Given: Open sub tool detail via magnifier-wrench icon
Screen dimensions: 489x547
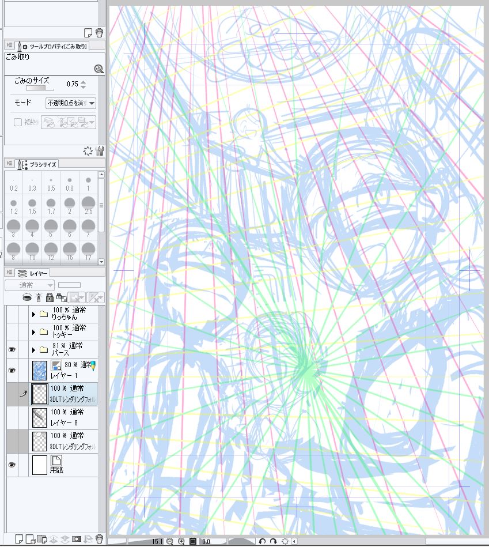Looking at the screenshot, I should pyautogui.click(x=99, y=69).
